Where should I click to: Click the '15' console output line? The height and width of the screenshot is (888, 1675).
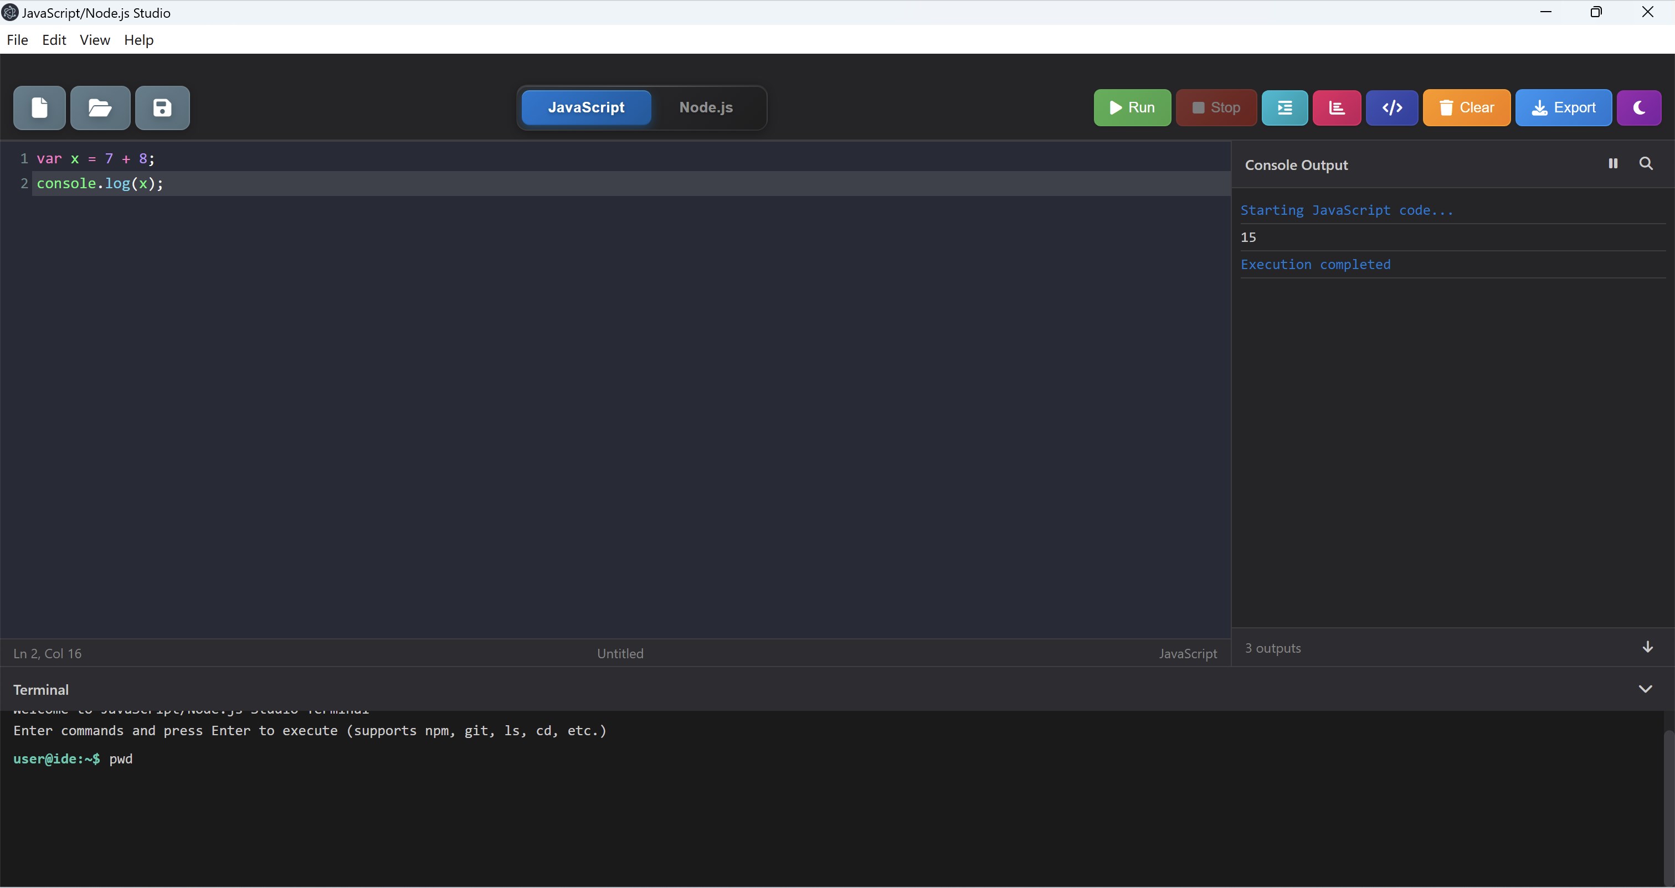pos(1248,238)
